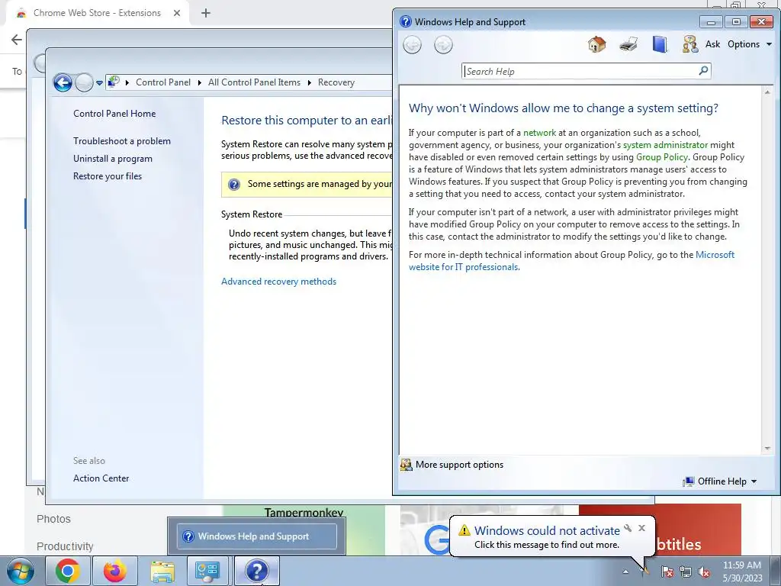The height and width of the screenshot is (586, 781).
Task: Select Chrome Web Store - Extensions tab
Action: pyautogui.click(x=97, y=13)
